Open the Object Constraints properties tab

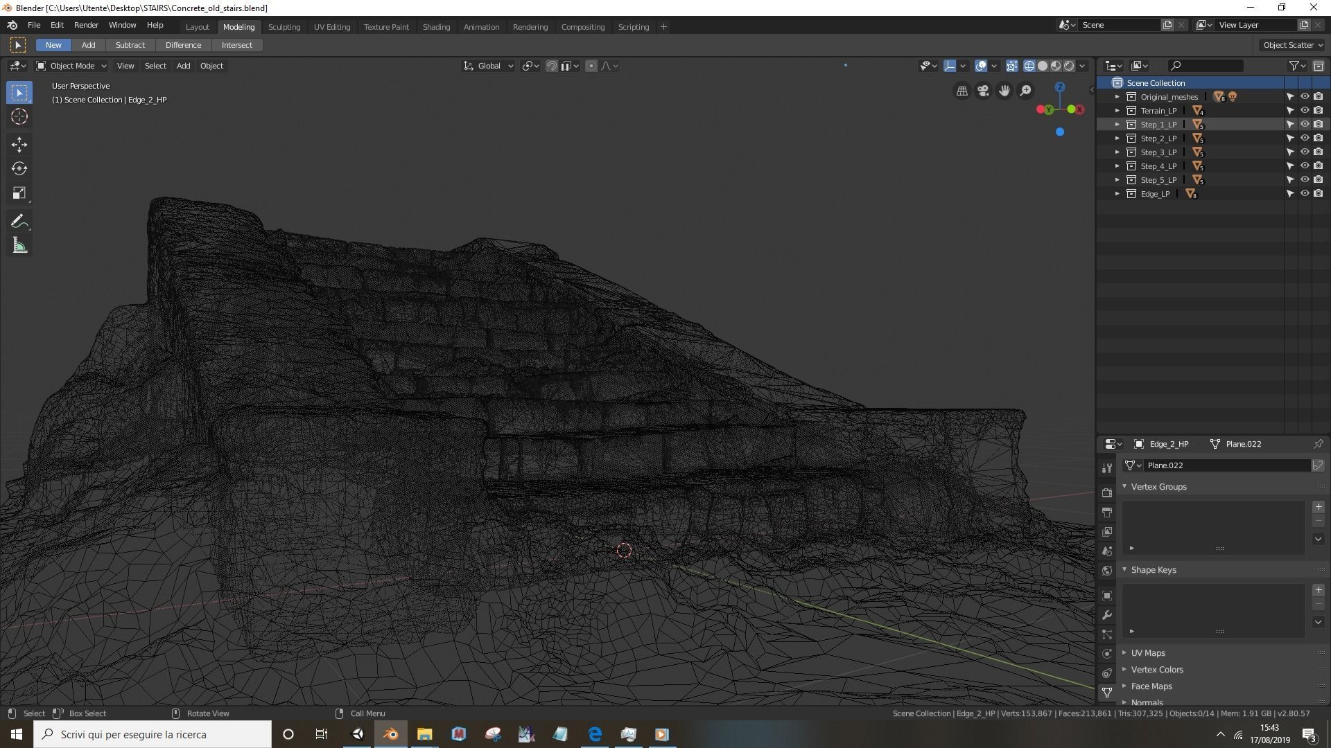click(x=1107, y=673)
